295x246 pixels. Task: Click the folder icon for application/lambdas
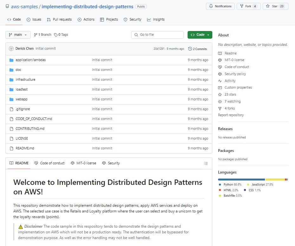11,60
